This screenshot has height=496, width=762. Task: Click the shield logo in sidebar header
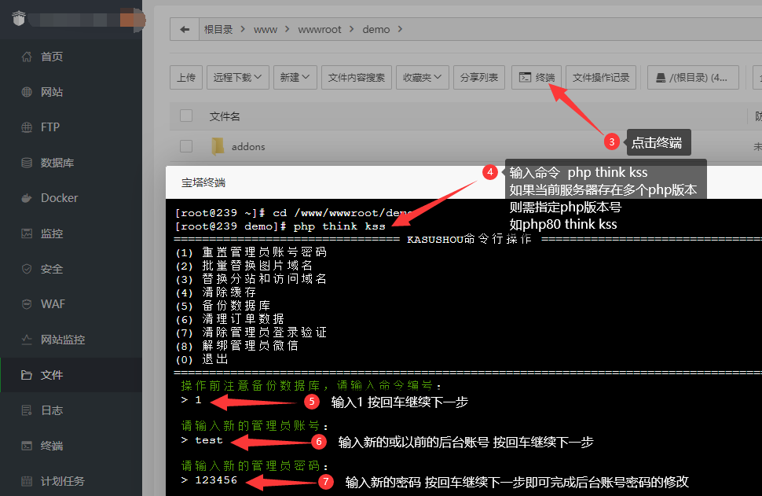tap(19, 19)
